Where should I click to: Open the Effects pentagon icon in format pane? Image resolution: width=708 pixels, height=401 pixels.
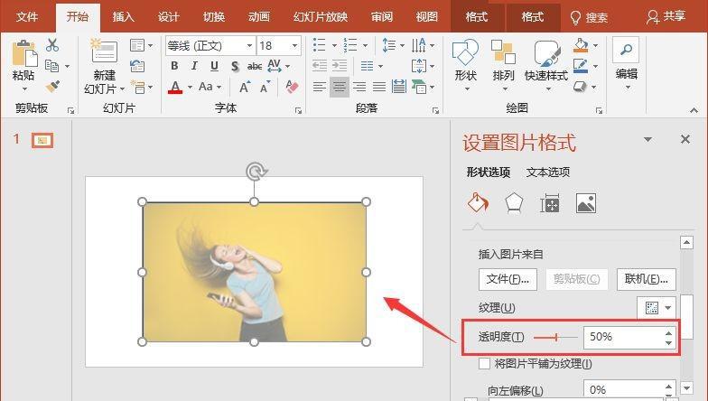click(514, 203)
